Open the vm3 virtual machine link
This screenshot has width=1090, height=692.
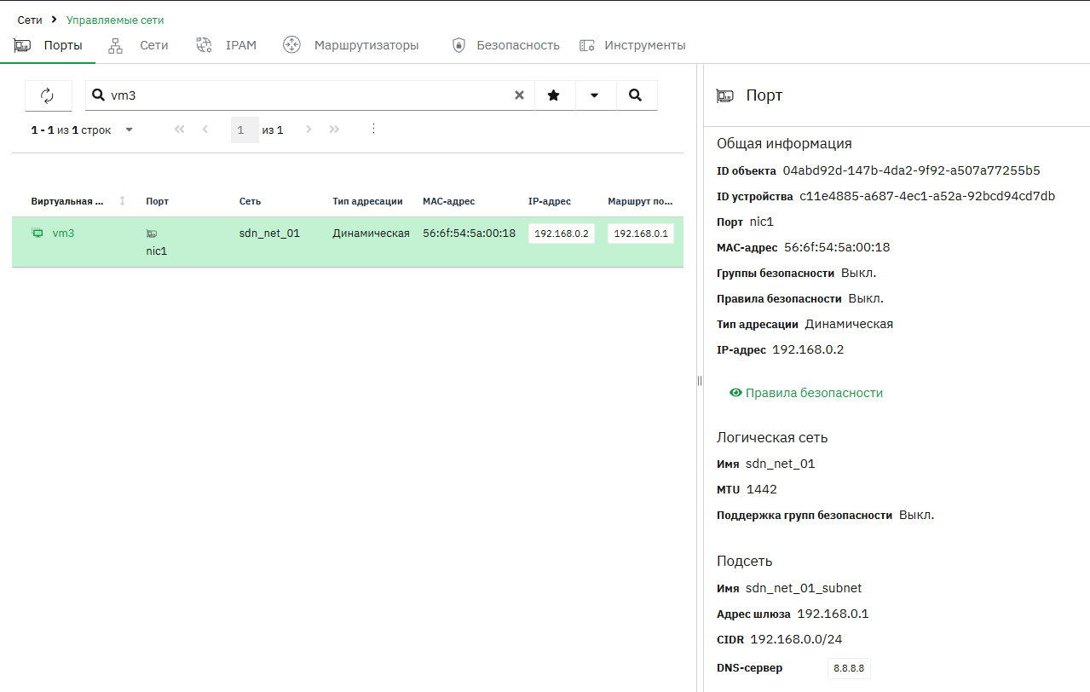pyautogui.click(x=63, y=233)
